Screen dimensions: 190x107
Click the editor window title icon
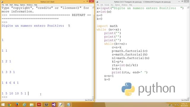97,2
